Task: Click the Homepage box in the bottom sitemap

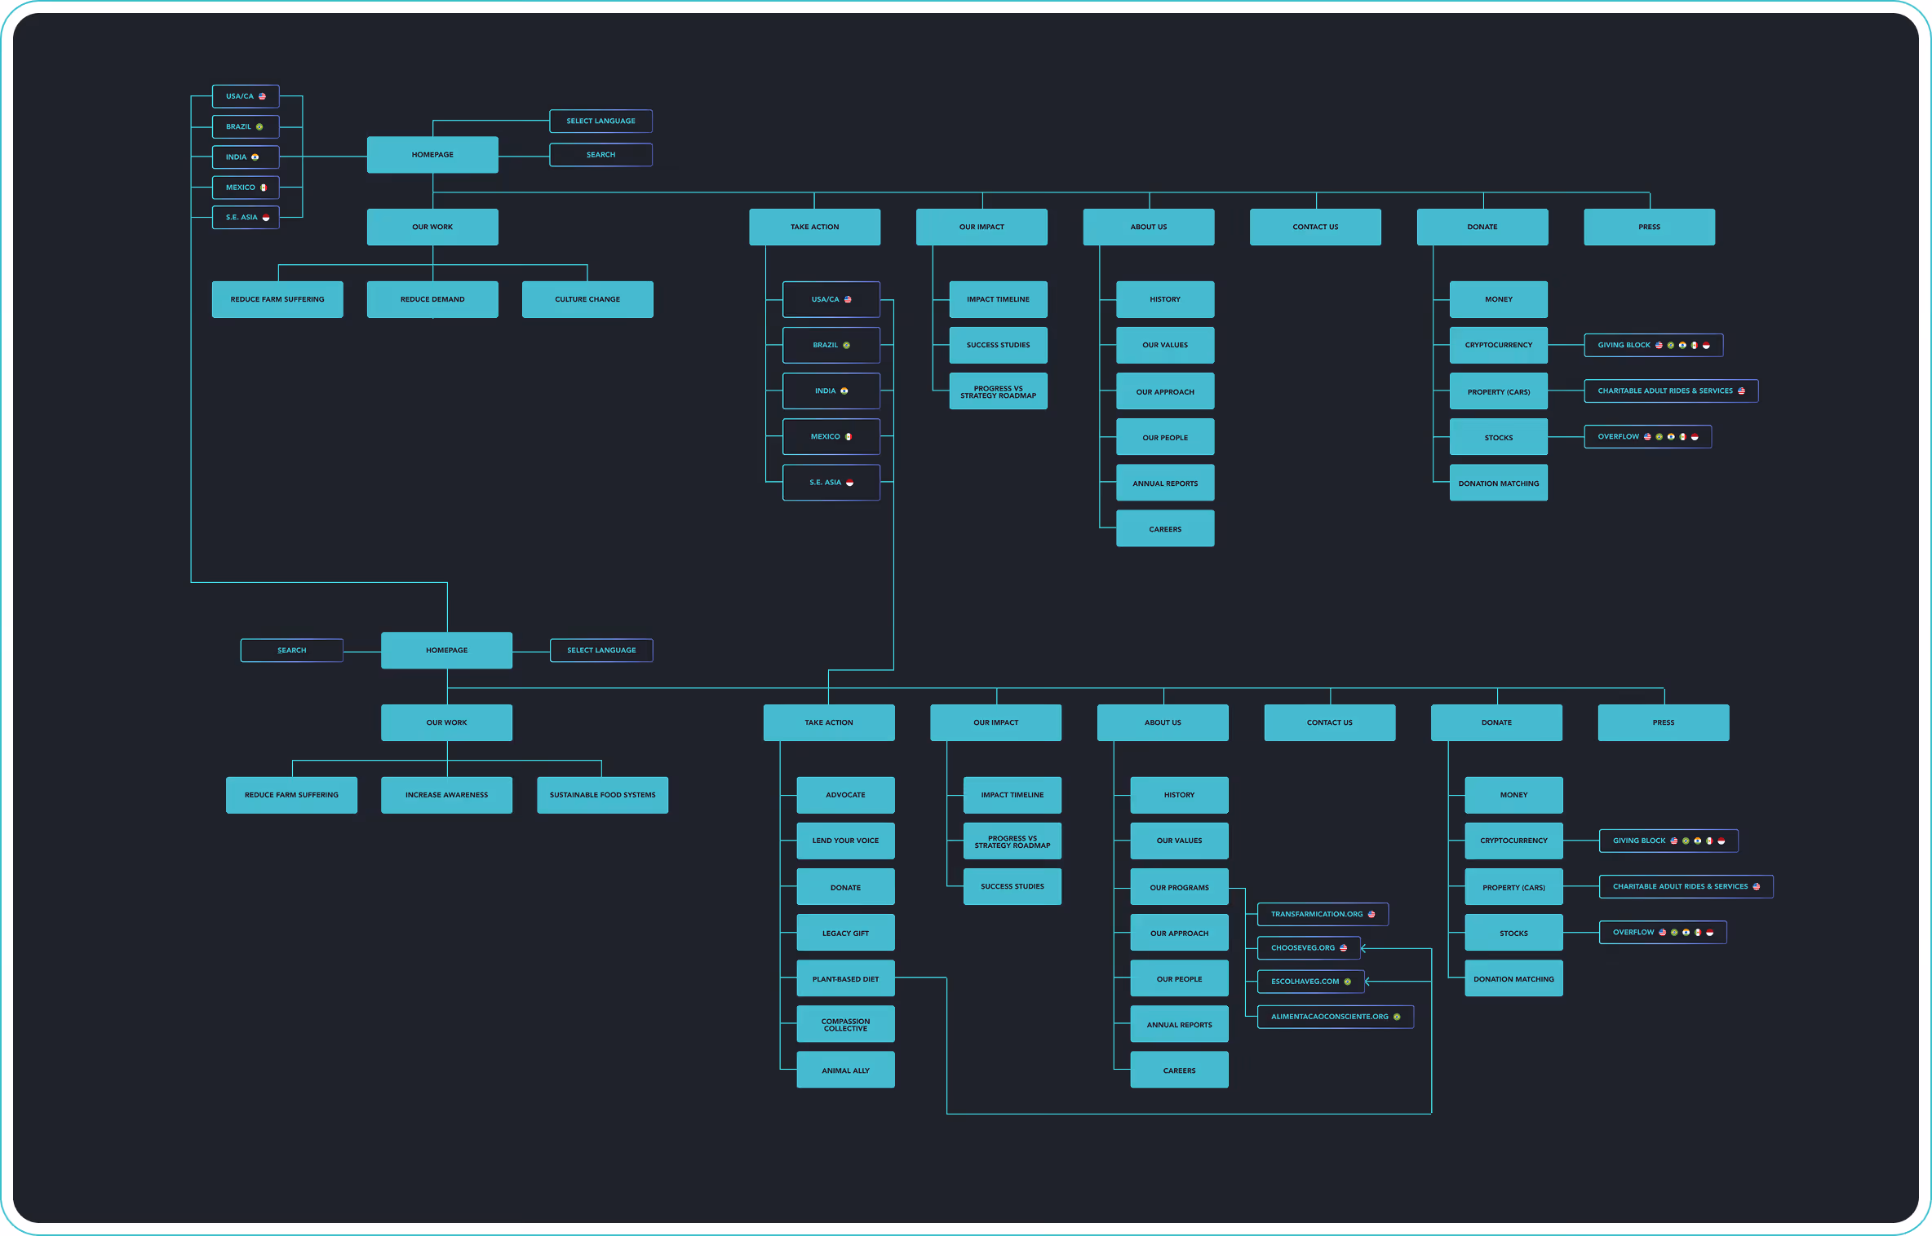Action: point(446,650)
